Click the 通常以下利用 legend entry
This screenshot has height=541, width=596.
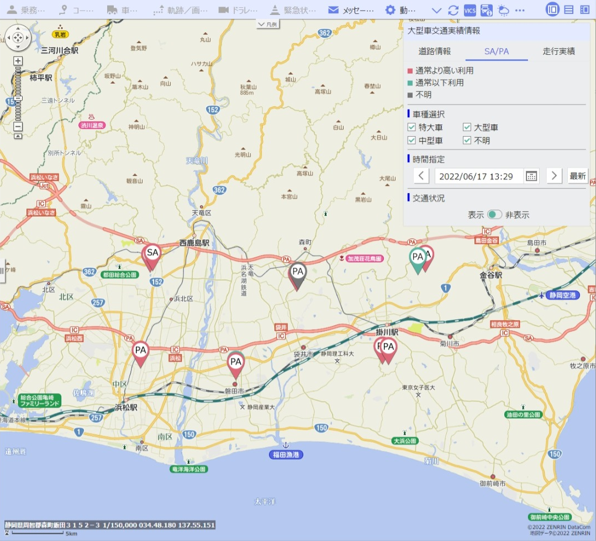coord(436,82)
